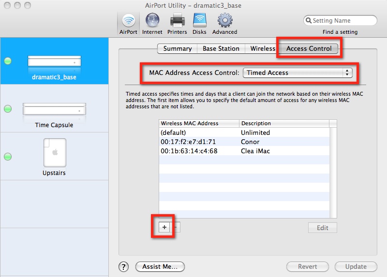The image size is (387, 277).
Task: Click the Printers toolbar icon
Action: [177, 23]
